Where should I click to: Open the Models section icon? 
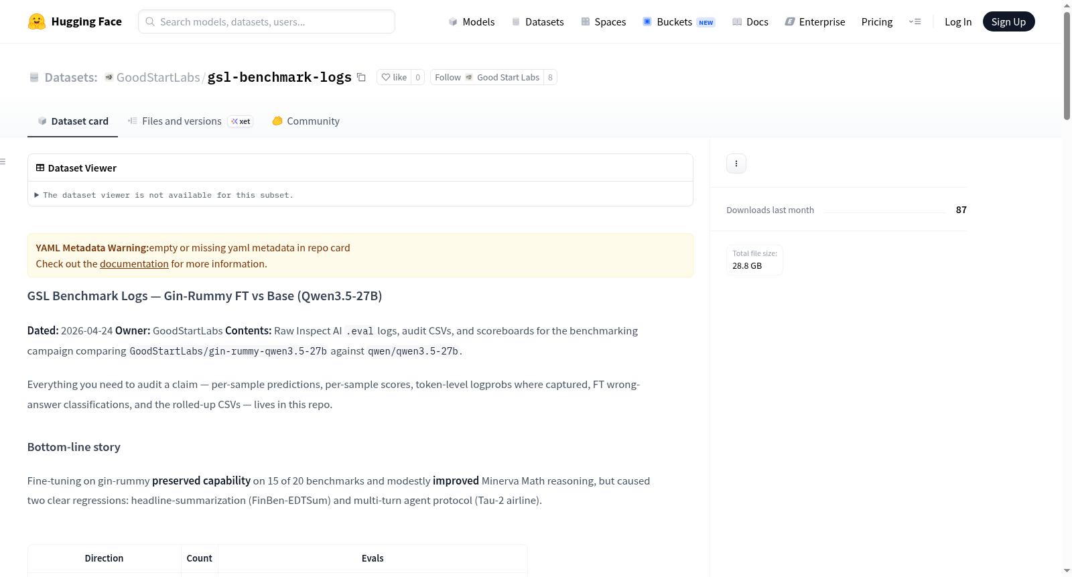[453, 21]
